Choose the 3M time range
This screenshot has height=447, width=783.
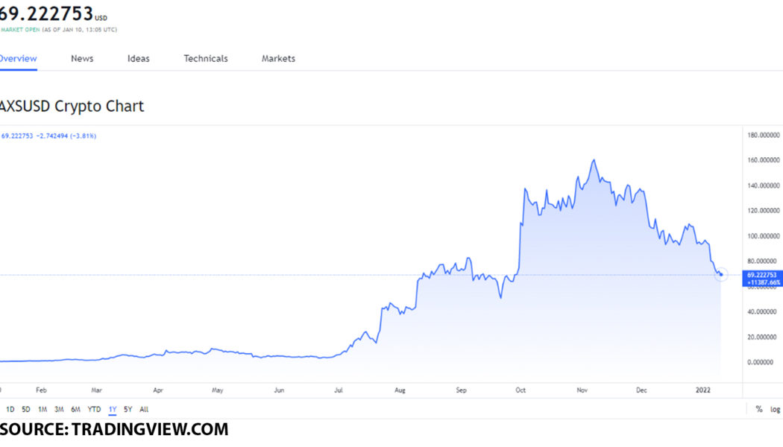[59, 409]
